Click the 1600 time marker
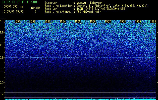Viewport: 158px width, 100px height. (x=153, y=21)
